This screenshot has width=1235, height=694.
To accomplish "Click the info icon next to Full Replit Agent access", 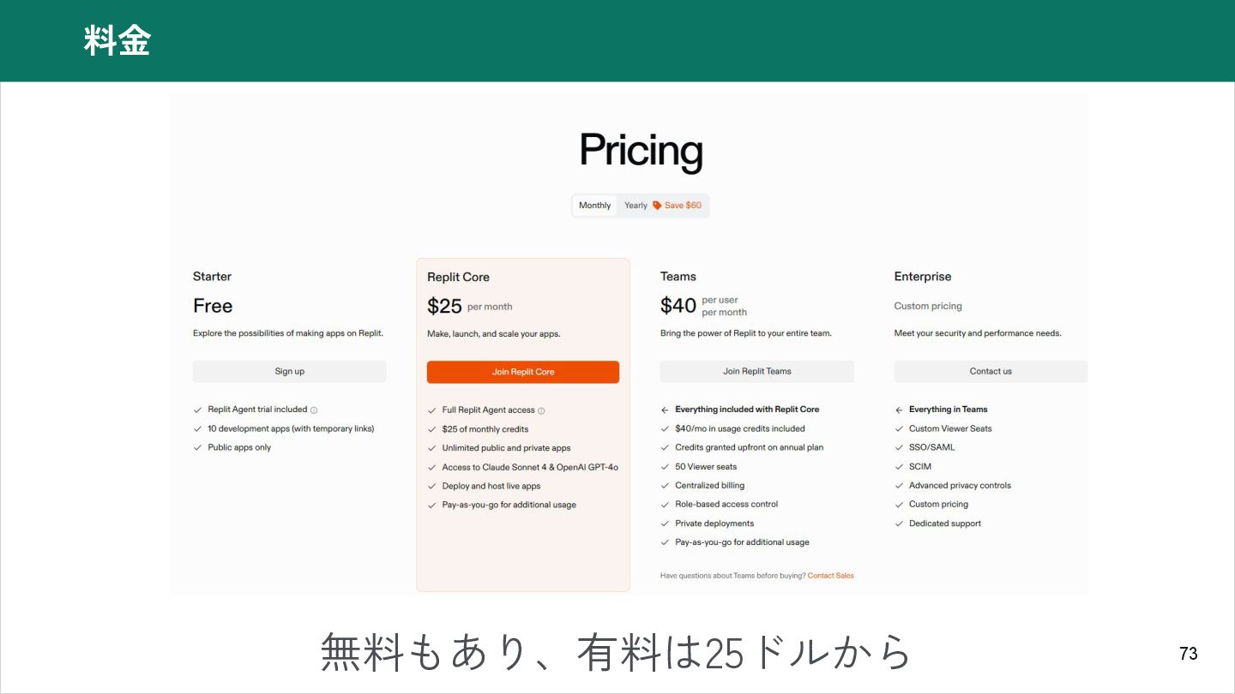I will point(541,411).
